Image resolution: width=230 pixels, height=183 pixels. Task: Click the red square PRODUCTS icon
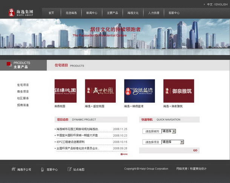point(9,64)
